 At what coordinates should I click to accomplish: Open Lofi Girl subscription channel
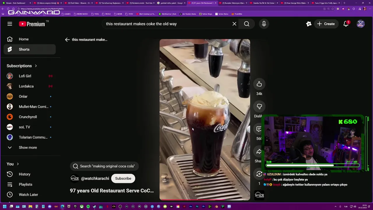click(29, 76)
